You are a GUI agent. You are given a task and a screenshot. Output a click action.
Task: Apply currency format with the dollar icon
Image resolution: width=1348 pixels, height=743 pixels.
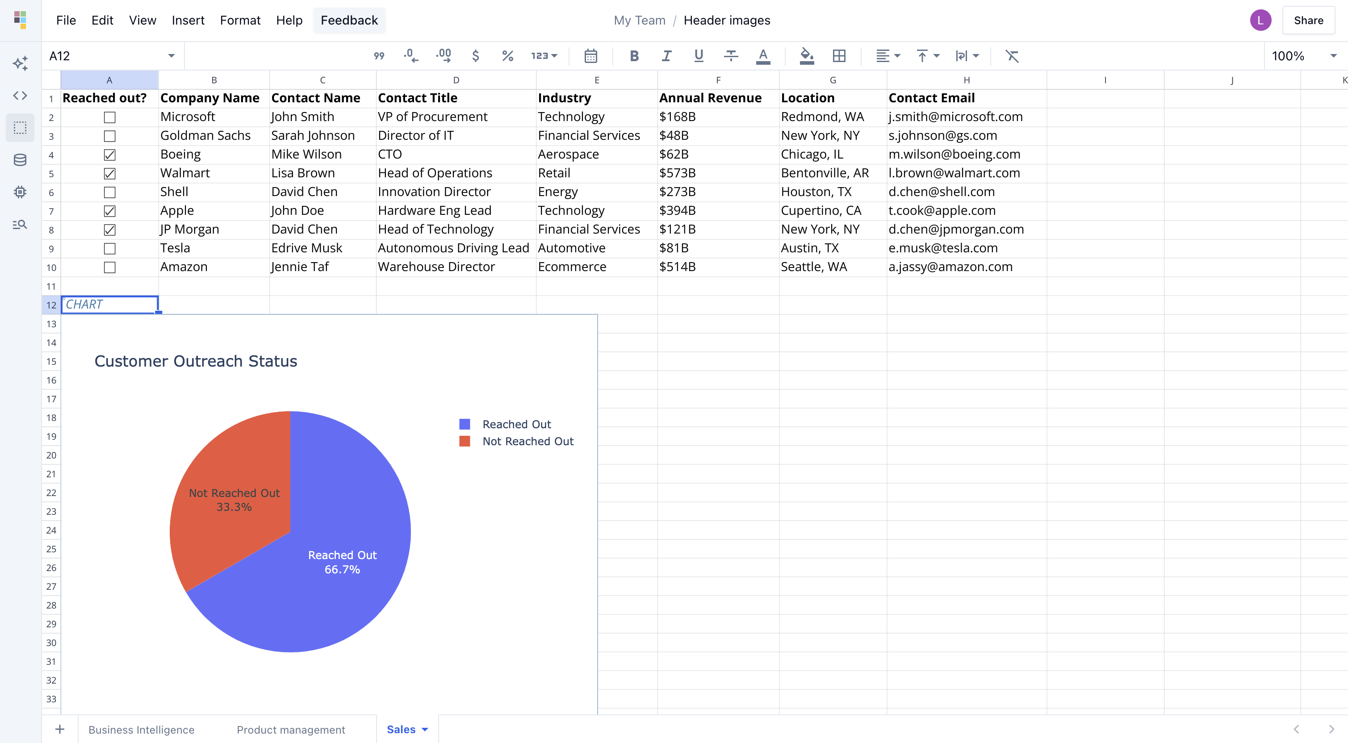476,55
